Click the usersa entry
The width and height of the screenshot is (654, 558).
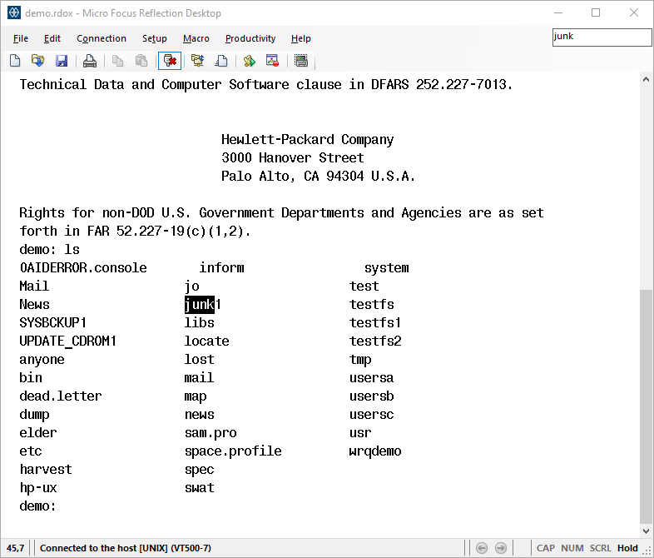[x=372, y=378]
